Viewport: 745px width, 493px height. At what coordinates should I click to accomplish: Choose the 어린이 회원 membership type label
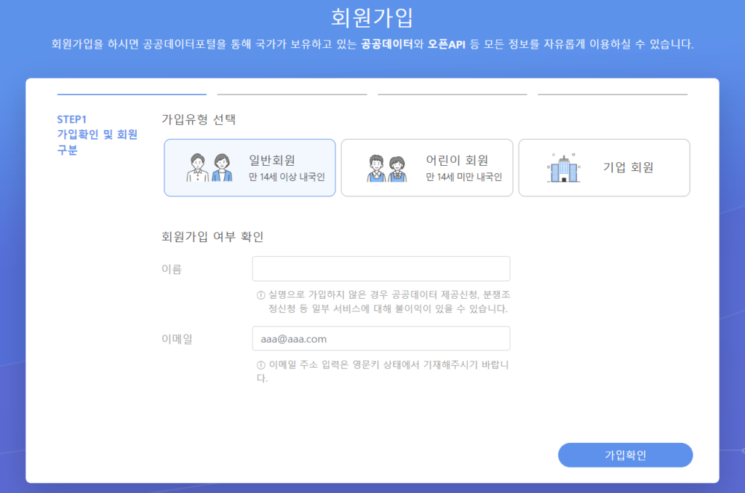pyautogui.click(x=456, y=160)
